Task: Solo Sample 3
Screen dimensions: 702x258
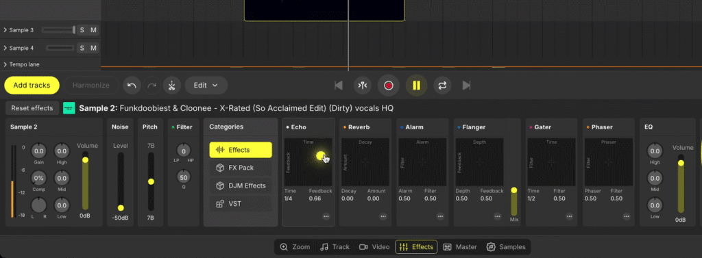Action: coord(82,30)
